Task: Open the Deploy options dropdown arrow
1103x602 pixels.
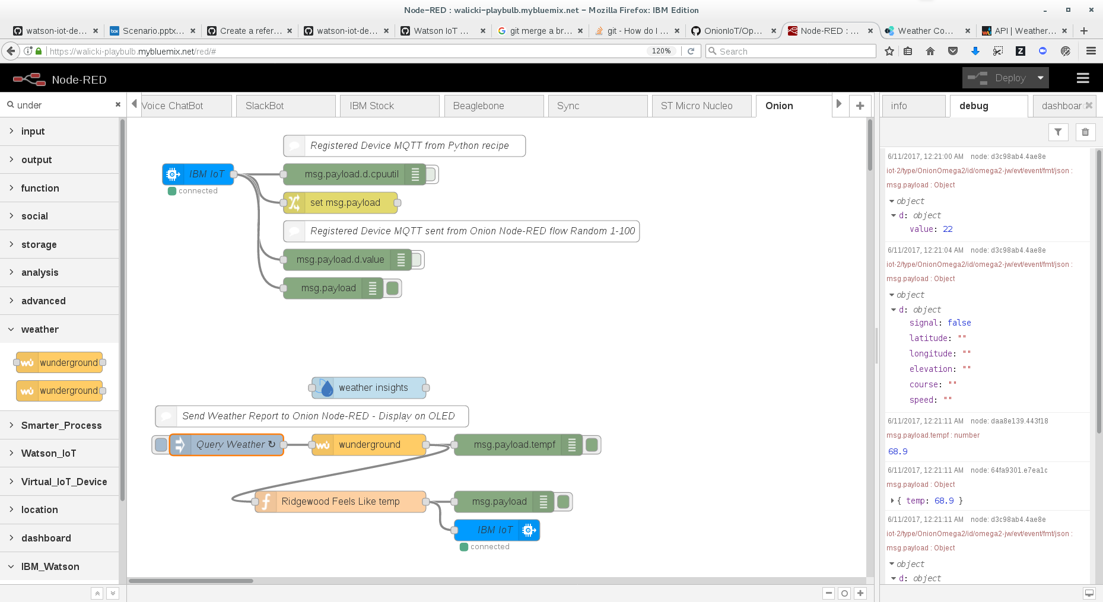Action: click(x=1041, y=78)
